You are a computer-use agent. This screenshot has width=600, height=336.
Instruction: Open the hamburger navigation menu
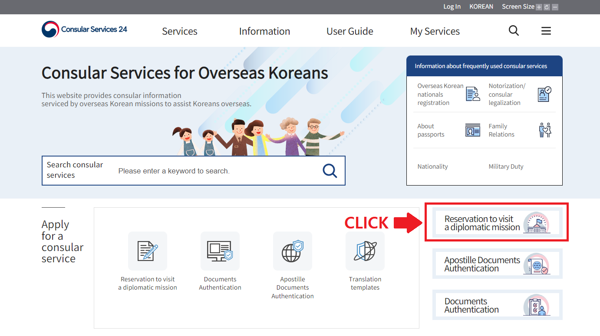[x=546, y=30]
